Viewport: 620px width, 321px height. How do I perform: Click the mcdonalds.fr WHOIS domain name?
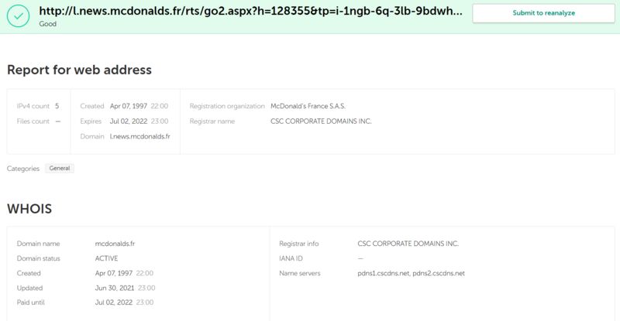click(115, 244)
